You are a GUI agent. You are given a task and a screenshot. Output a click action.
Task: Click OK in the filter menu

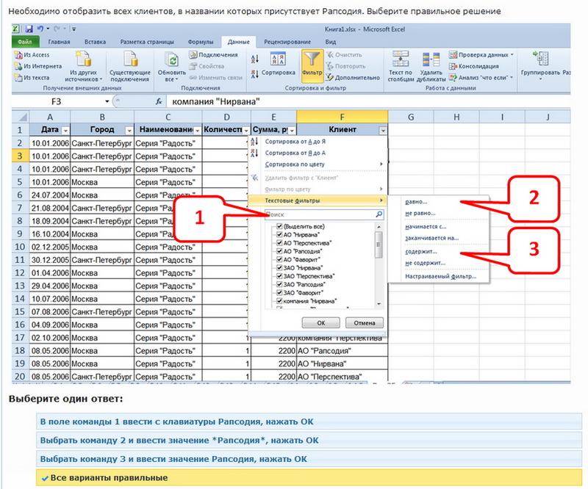321,322
